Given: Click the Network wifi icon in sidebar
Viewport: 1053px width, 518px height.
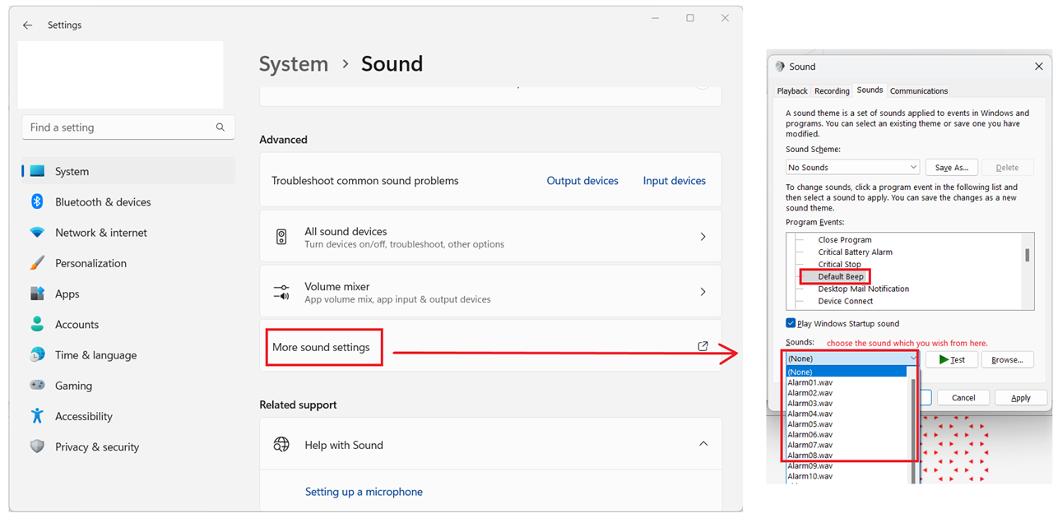Looking at the screenshot, I should [x=37, y=233].
